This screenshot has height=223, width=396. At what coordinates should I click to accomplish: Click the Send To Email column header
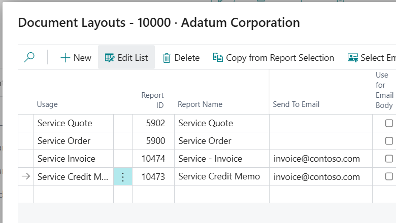296,104
